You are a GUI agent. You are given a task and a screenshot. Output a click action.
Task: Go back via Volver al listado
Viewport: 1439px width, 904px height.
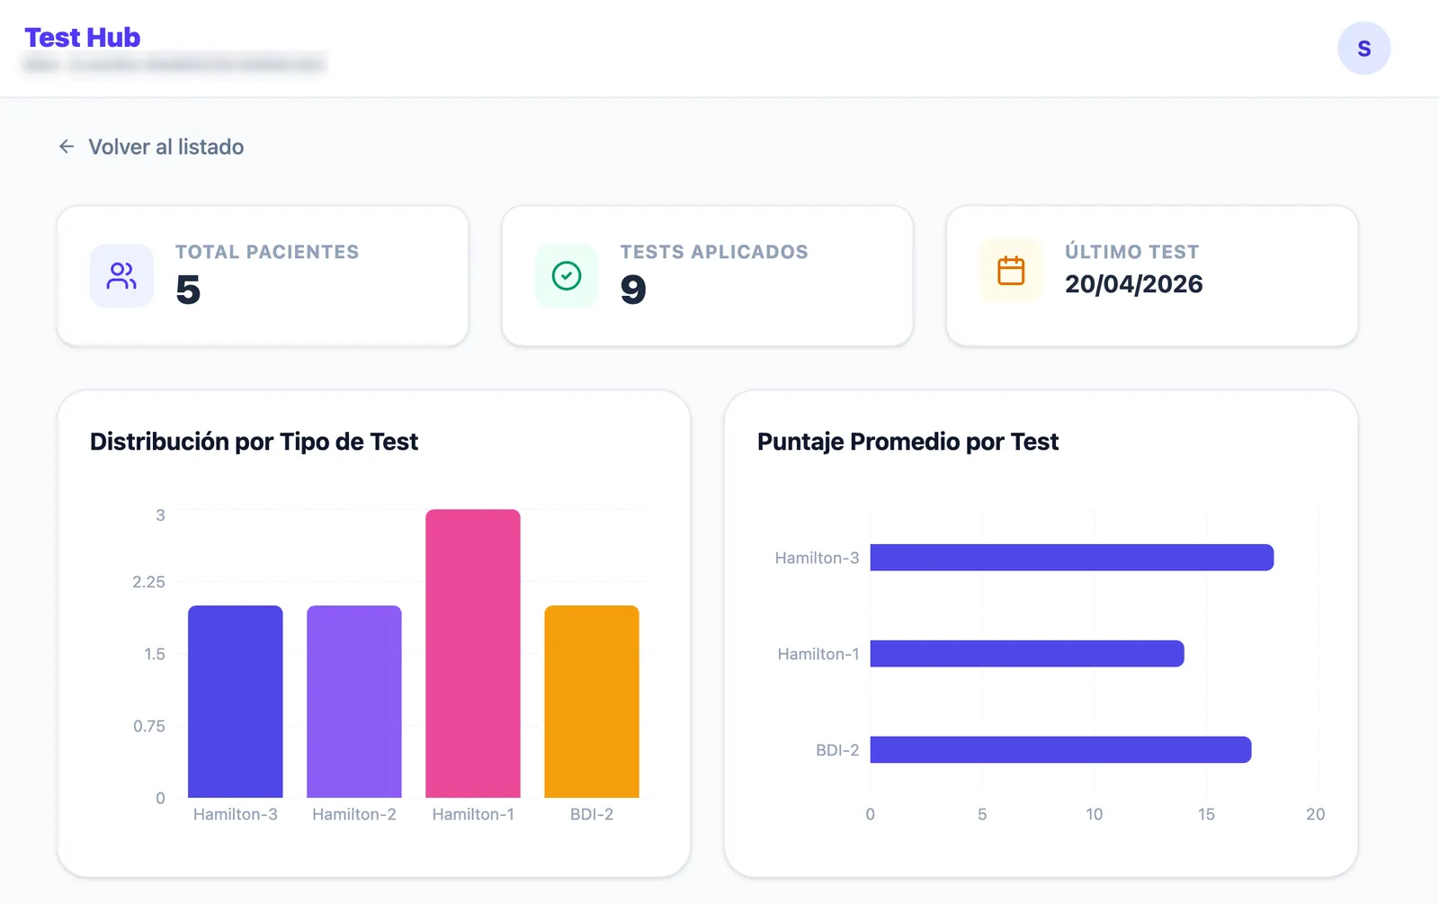[x=151, y=147]
